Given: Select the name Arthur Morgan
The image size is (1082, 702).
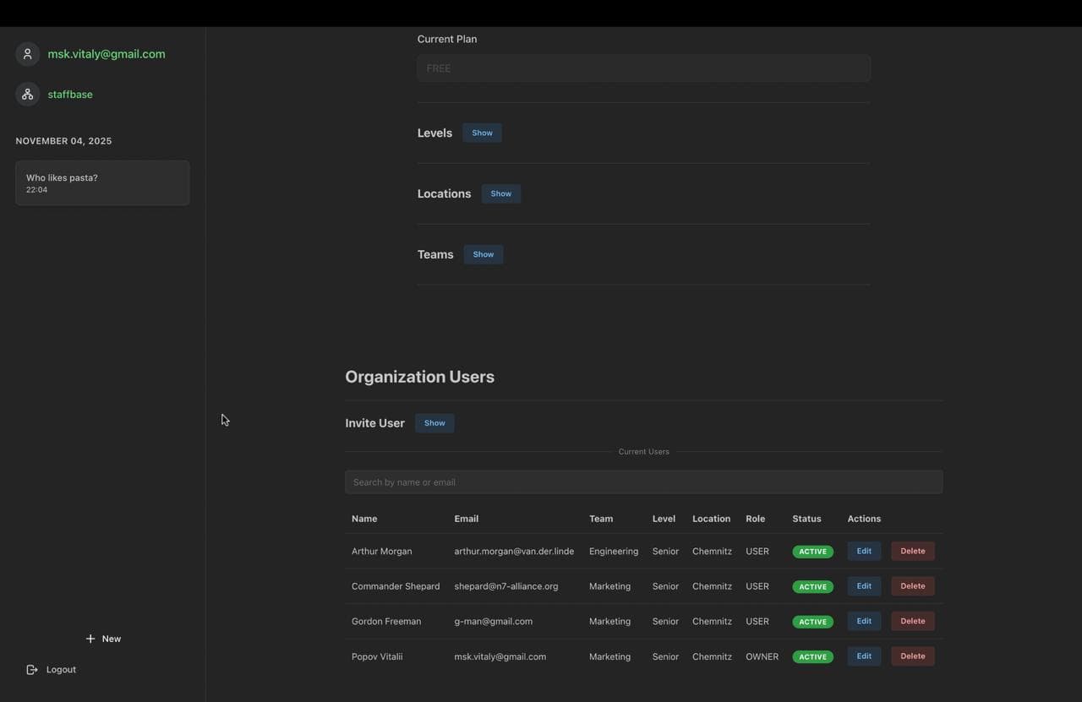Looking at the screenshot, I should pos(382,552).
